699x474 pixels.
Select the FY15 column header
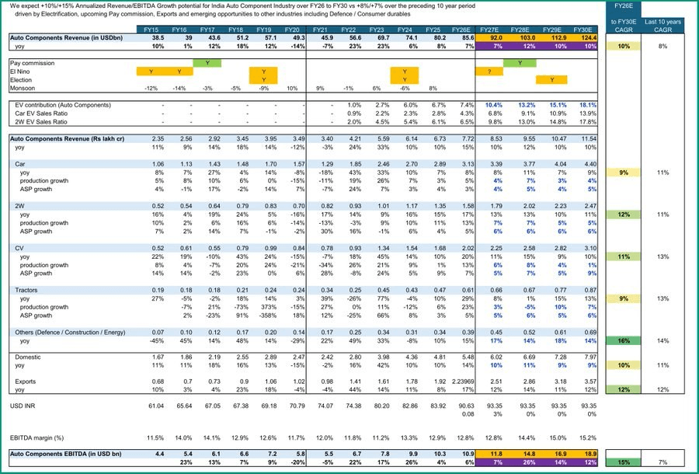151,30
